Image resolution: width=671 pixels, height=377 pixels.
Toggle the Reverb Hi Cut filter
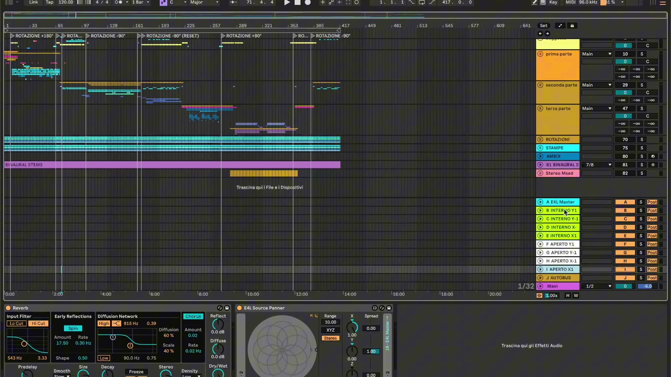coord(38,323)
